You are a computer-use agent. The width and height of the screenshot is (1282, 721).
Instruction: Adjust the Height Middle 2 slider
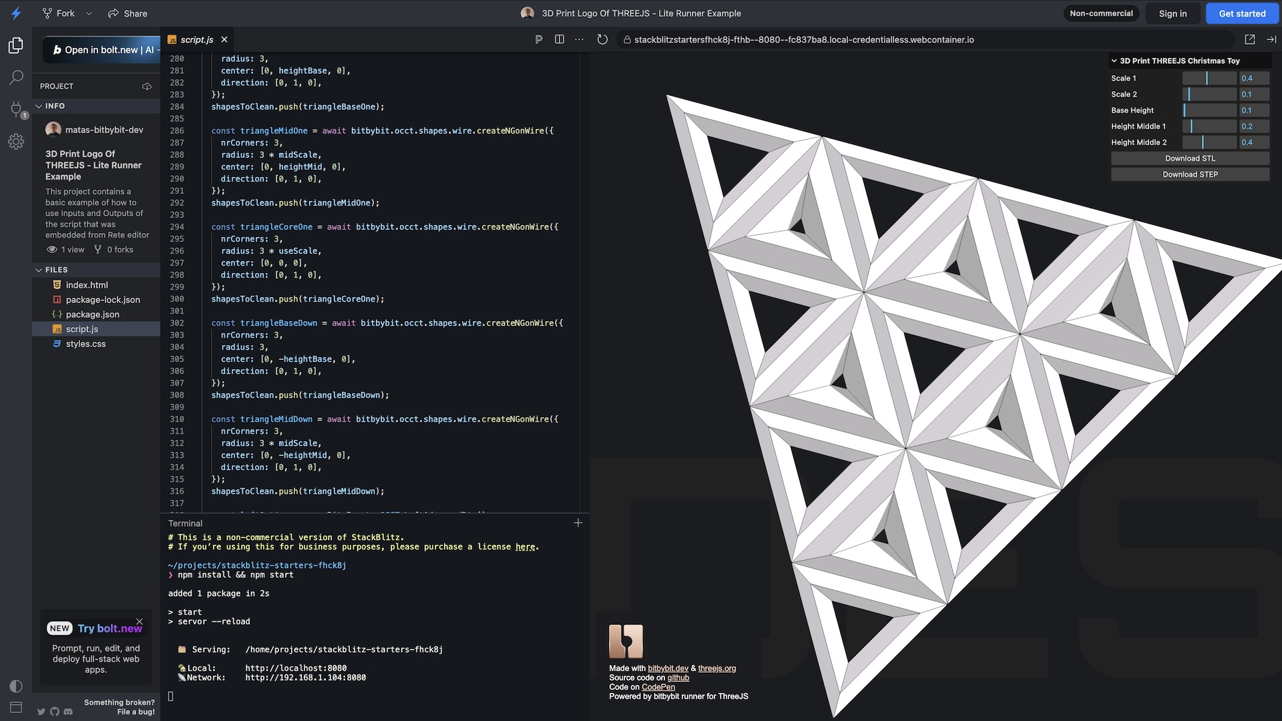coord(1209,142)
